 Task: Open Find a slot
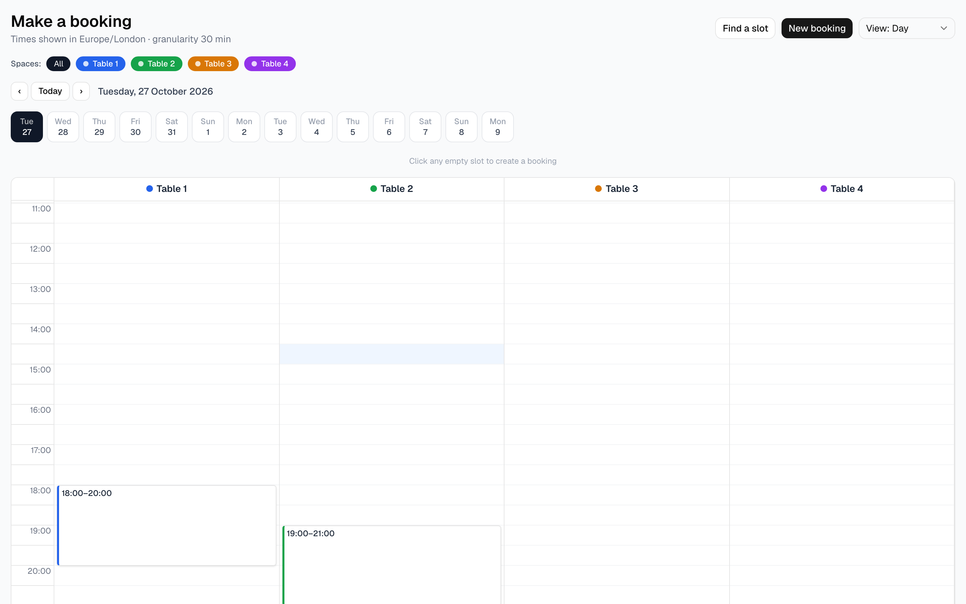click(745, 29)
